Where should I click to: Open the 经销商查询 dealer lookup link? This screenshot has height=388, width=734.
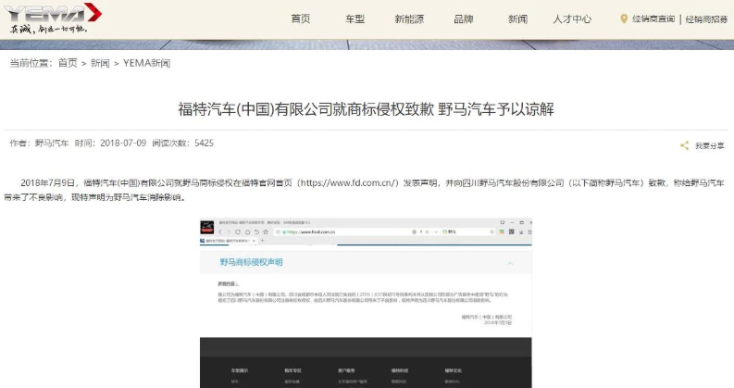click(x=653, y=19)
